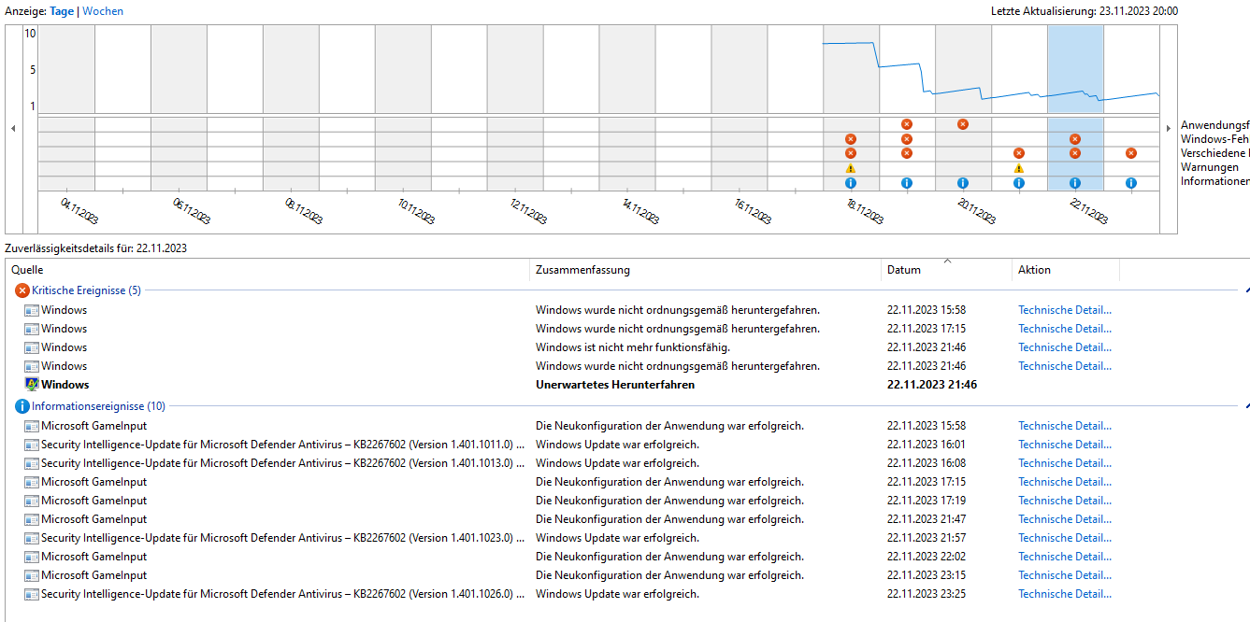Select Windows failure icon for 18.11.2023
The image size is (1250, 622).
851,139
